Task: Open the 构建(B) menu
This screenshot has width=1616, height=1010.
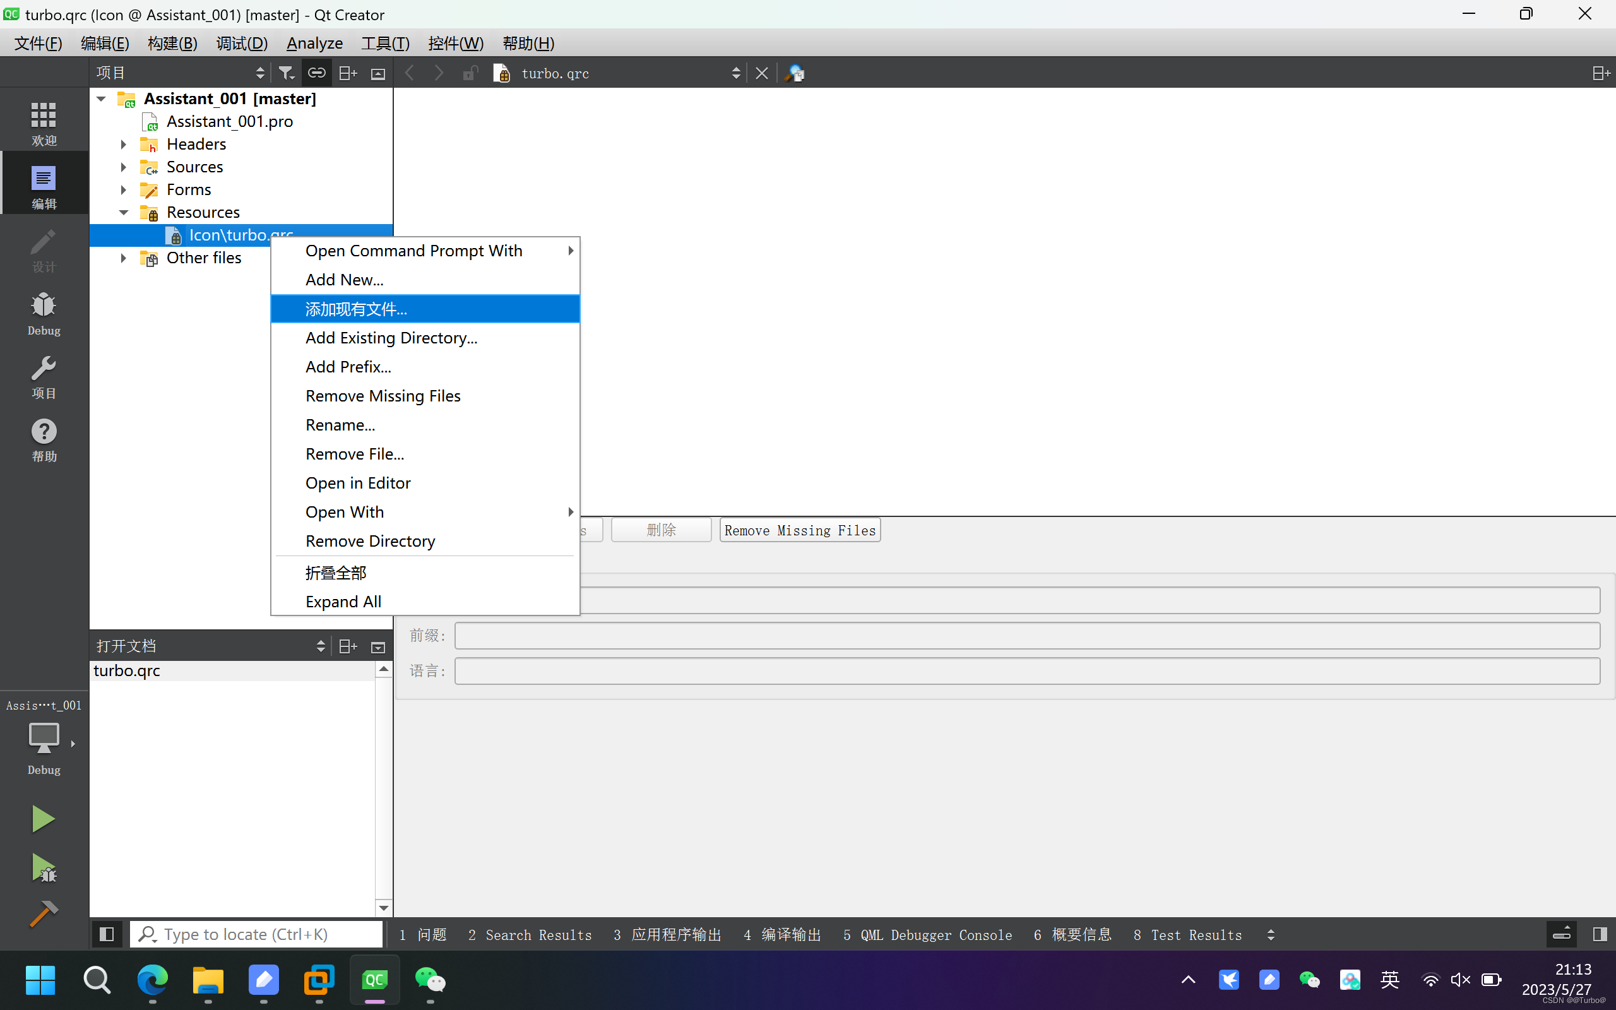Action: pos(172,44)
